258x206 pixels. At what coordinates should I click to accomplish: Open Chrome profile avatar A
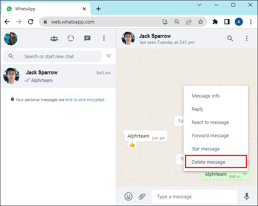[239, 22]
